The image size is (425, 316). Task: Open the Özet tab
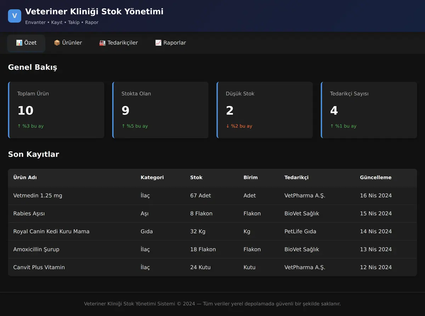pos(26,43)
